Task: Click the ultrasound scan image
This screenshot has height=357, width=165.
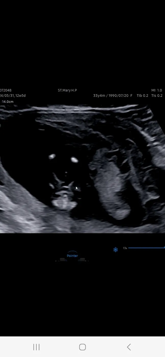Action: pos(82,169)
